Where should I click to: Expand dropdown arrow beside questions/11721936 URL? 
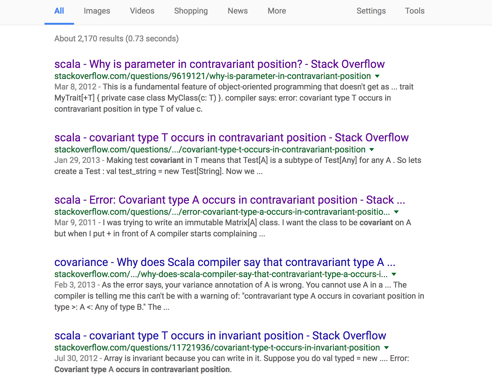pos(386,348)
